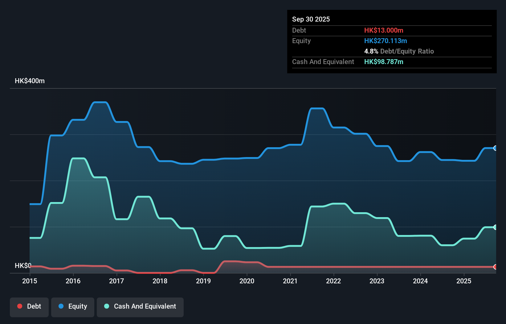Click the blue Equity legend dot
The height and width of the screenshot is (324, 506).
click(x=60, y=306)
